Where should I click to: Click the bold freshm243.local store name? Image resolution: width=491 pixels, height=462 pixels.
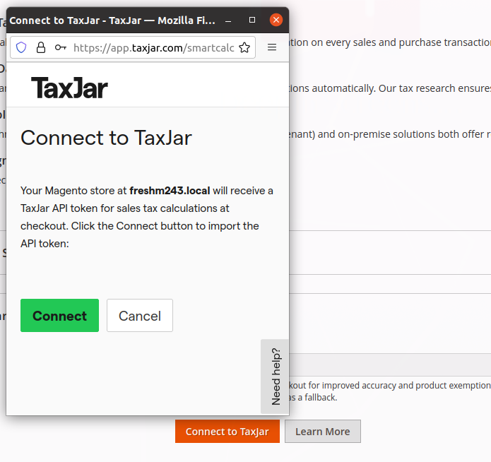pos(170,191)
